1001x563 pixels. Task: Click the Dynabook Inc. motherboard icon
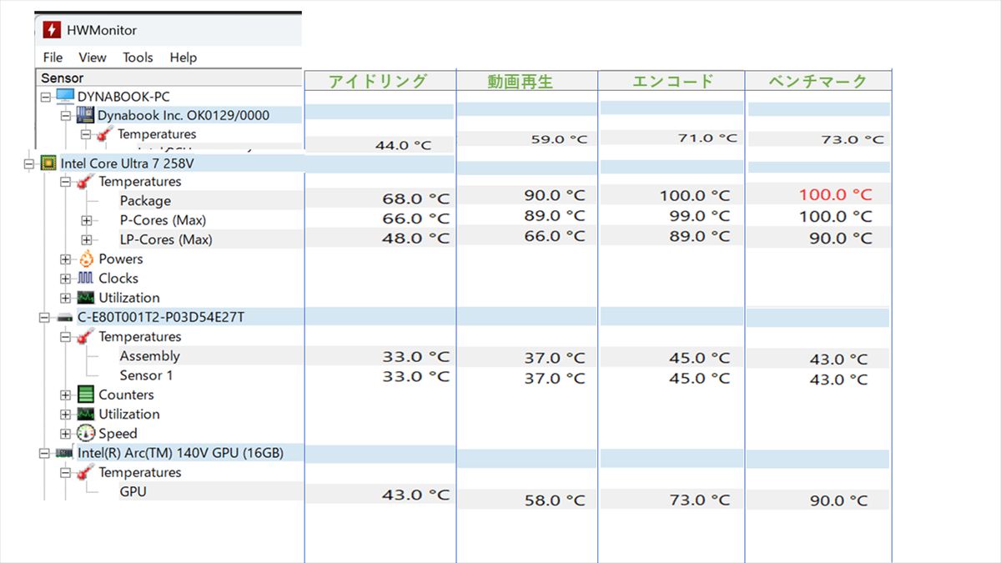tap(85, 115)
